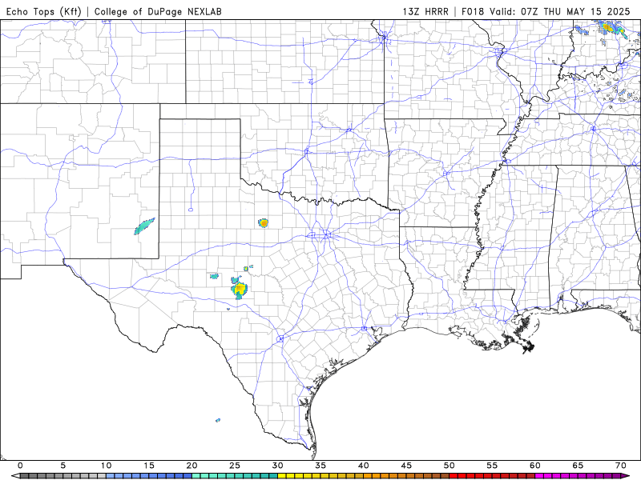The image size is (641, 480).
Task: Click the red segment of the color bar
Action: pos(492,476)
